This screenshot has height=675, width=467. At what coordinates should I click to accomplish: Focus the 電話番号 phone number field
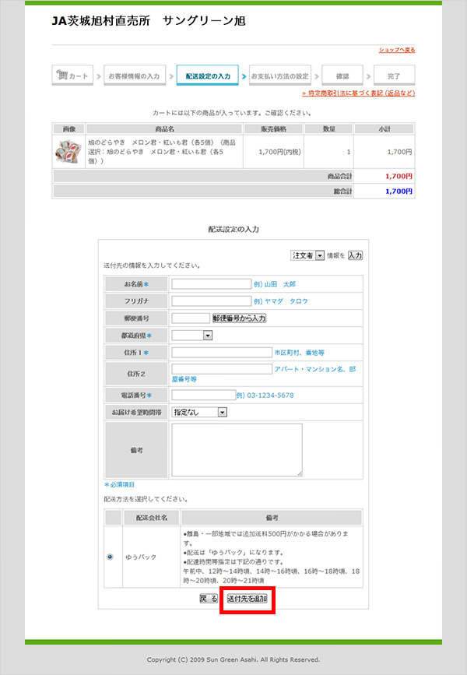point(203,395)
